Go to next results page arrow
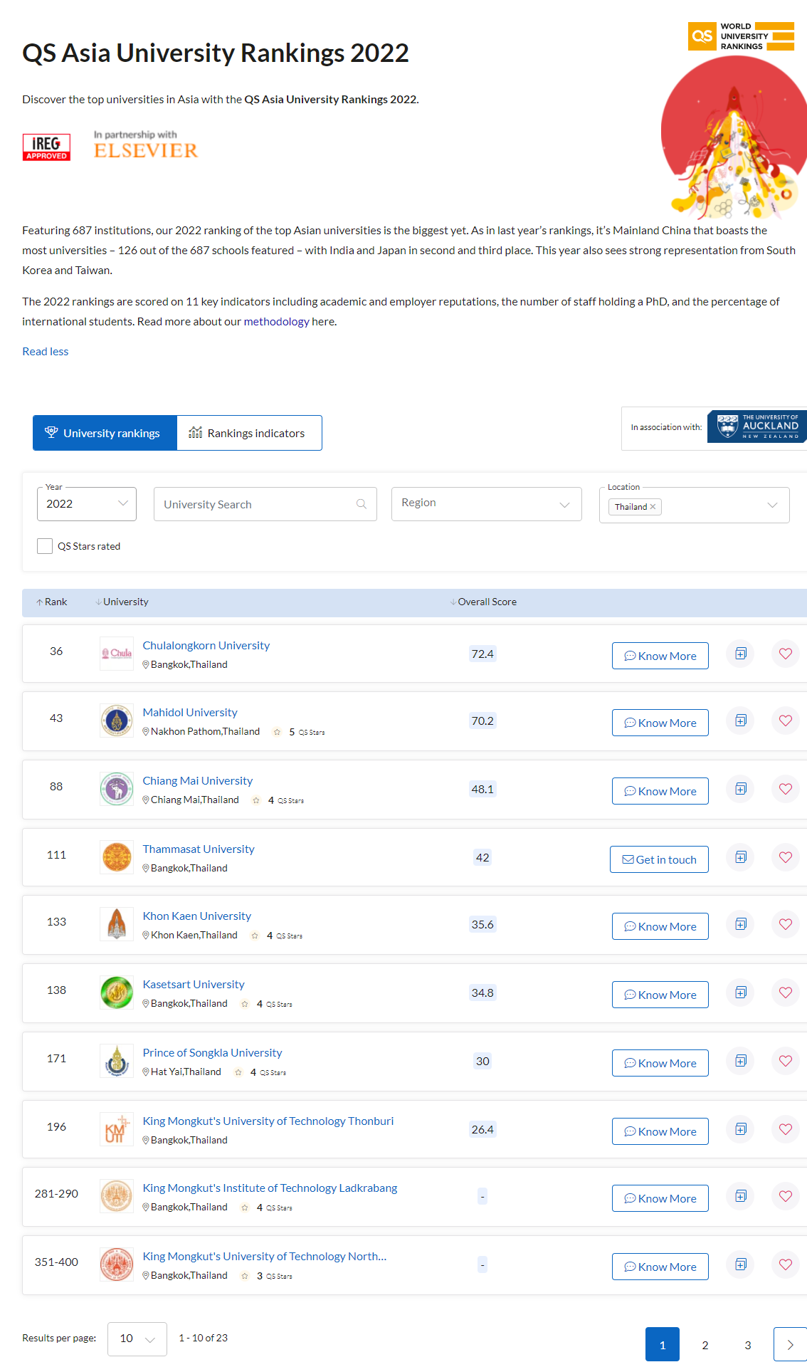Screen dimensions: 807x1367 (790, 1344)
